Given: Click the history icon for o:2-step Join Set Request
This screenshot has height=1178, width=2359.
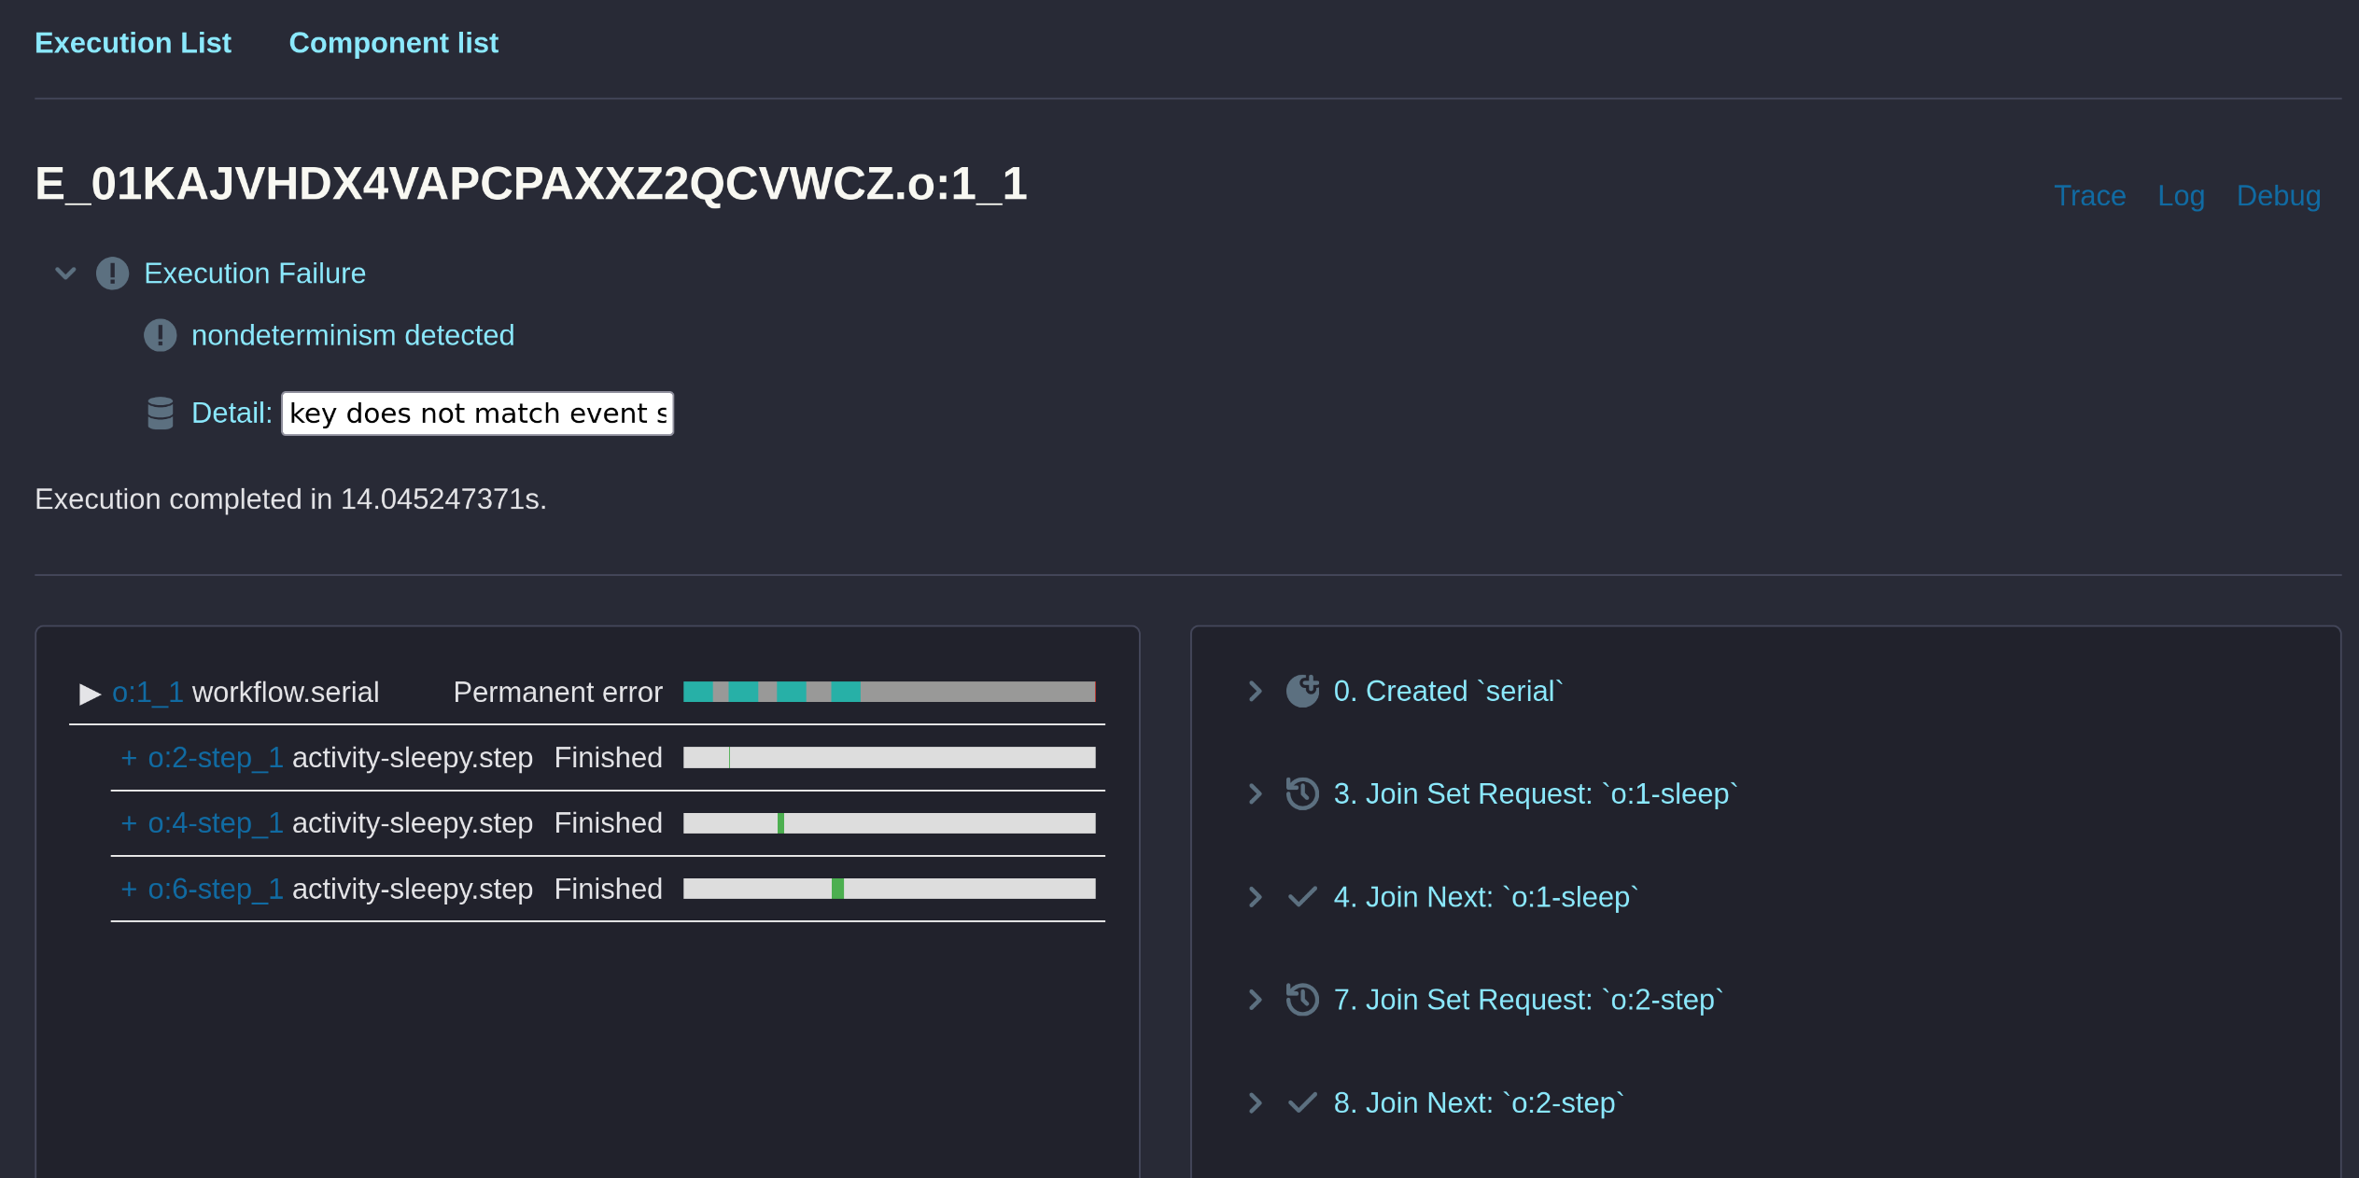Looking at the screenshot, I should point(1302,1000).
